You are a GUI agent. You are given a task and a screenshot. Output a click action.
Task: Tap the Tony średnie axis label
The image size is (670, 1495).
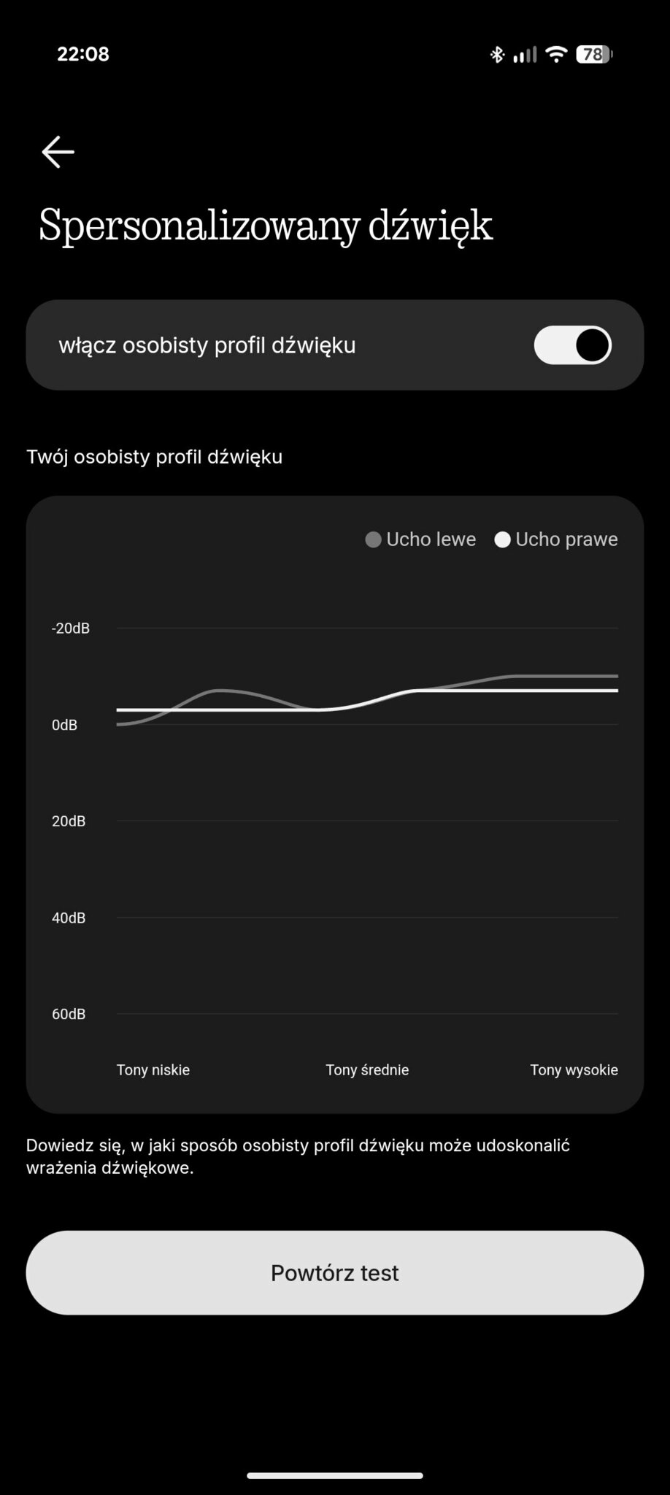(x=367, y=1070)
